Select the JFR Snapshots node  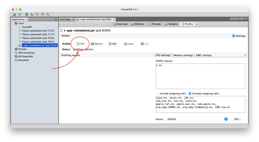pos(24,56)
